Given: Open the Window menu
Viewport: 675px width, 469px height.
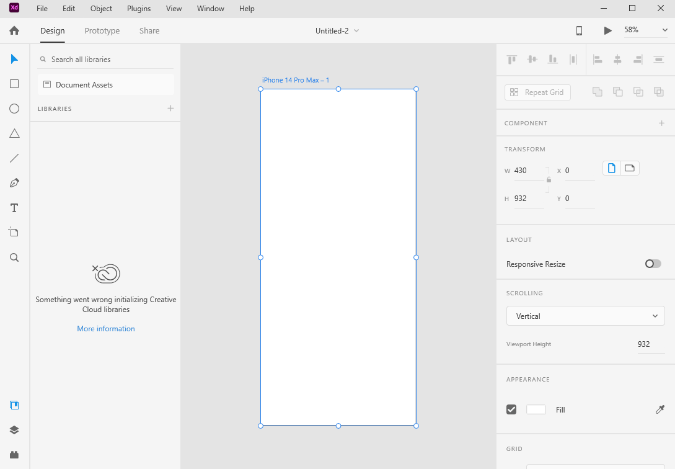Looking at the screenshot, I should point(211,9).
